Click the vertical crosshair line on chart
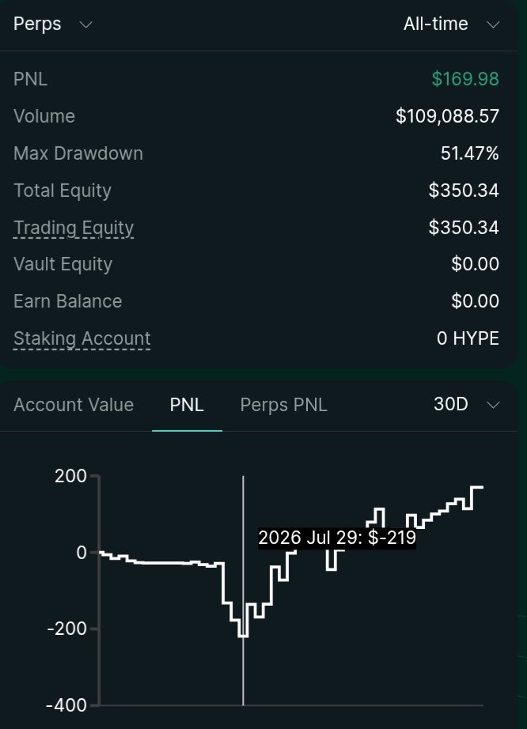The width and height of the screenshot is (527, 729). [243, 591]
